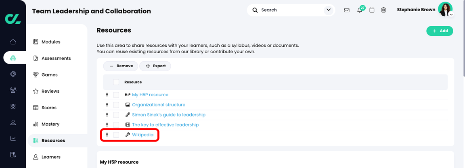Toggle the select-all checkbox in Resource header
Viewport: 465px width, 168px height.
click(x=116, y=82)
